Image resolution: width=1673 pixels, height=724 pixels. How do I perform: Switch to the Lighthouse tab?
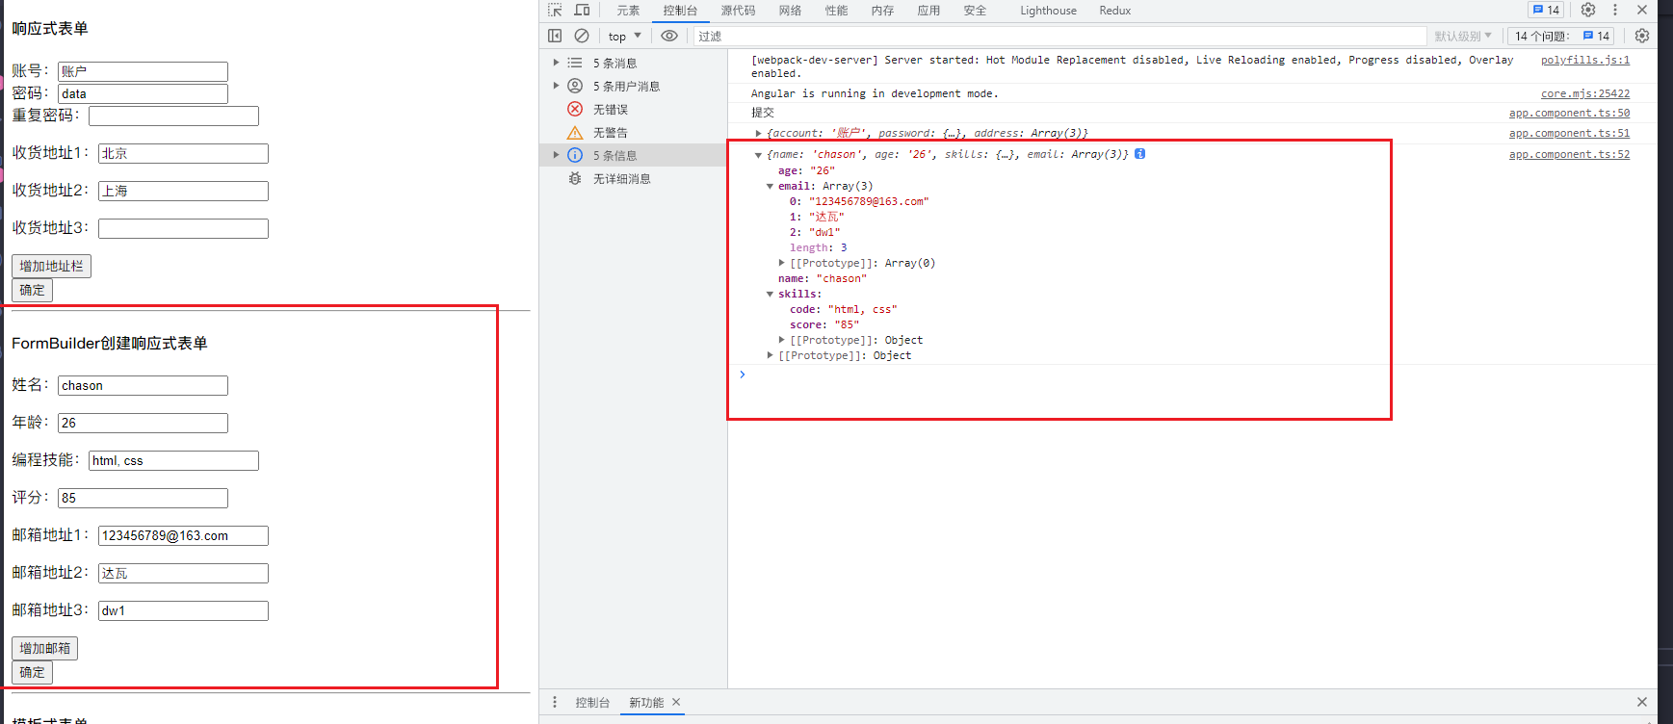[1048, 11]
